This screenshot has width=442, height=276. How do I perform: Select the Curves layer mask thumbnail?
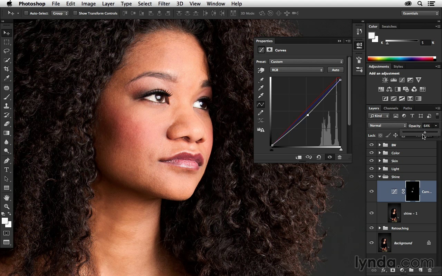(x=413, y=191)
